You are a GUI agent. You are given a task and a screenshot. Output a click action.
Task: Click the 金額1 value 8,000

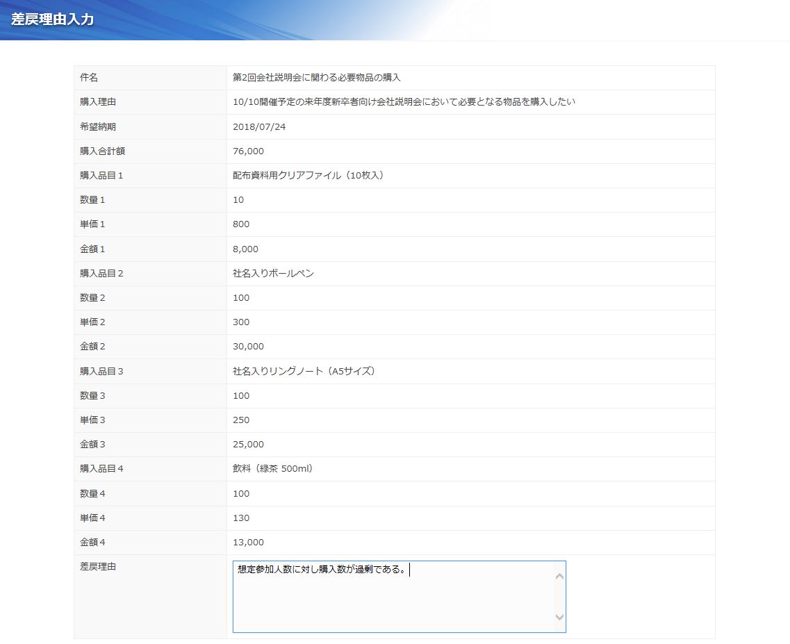tap(245, 249)
